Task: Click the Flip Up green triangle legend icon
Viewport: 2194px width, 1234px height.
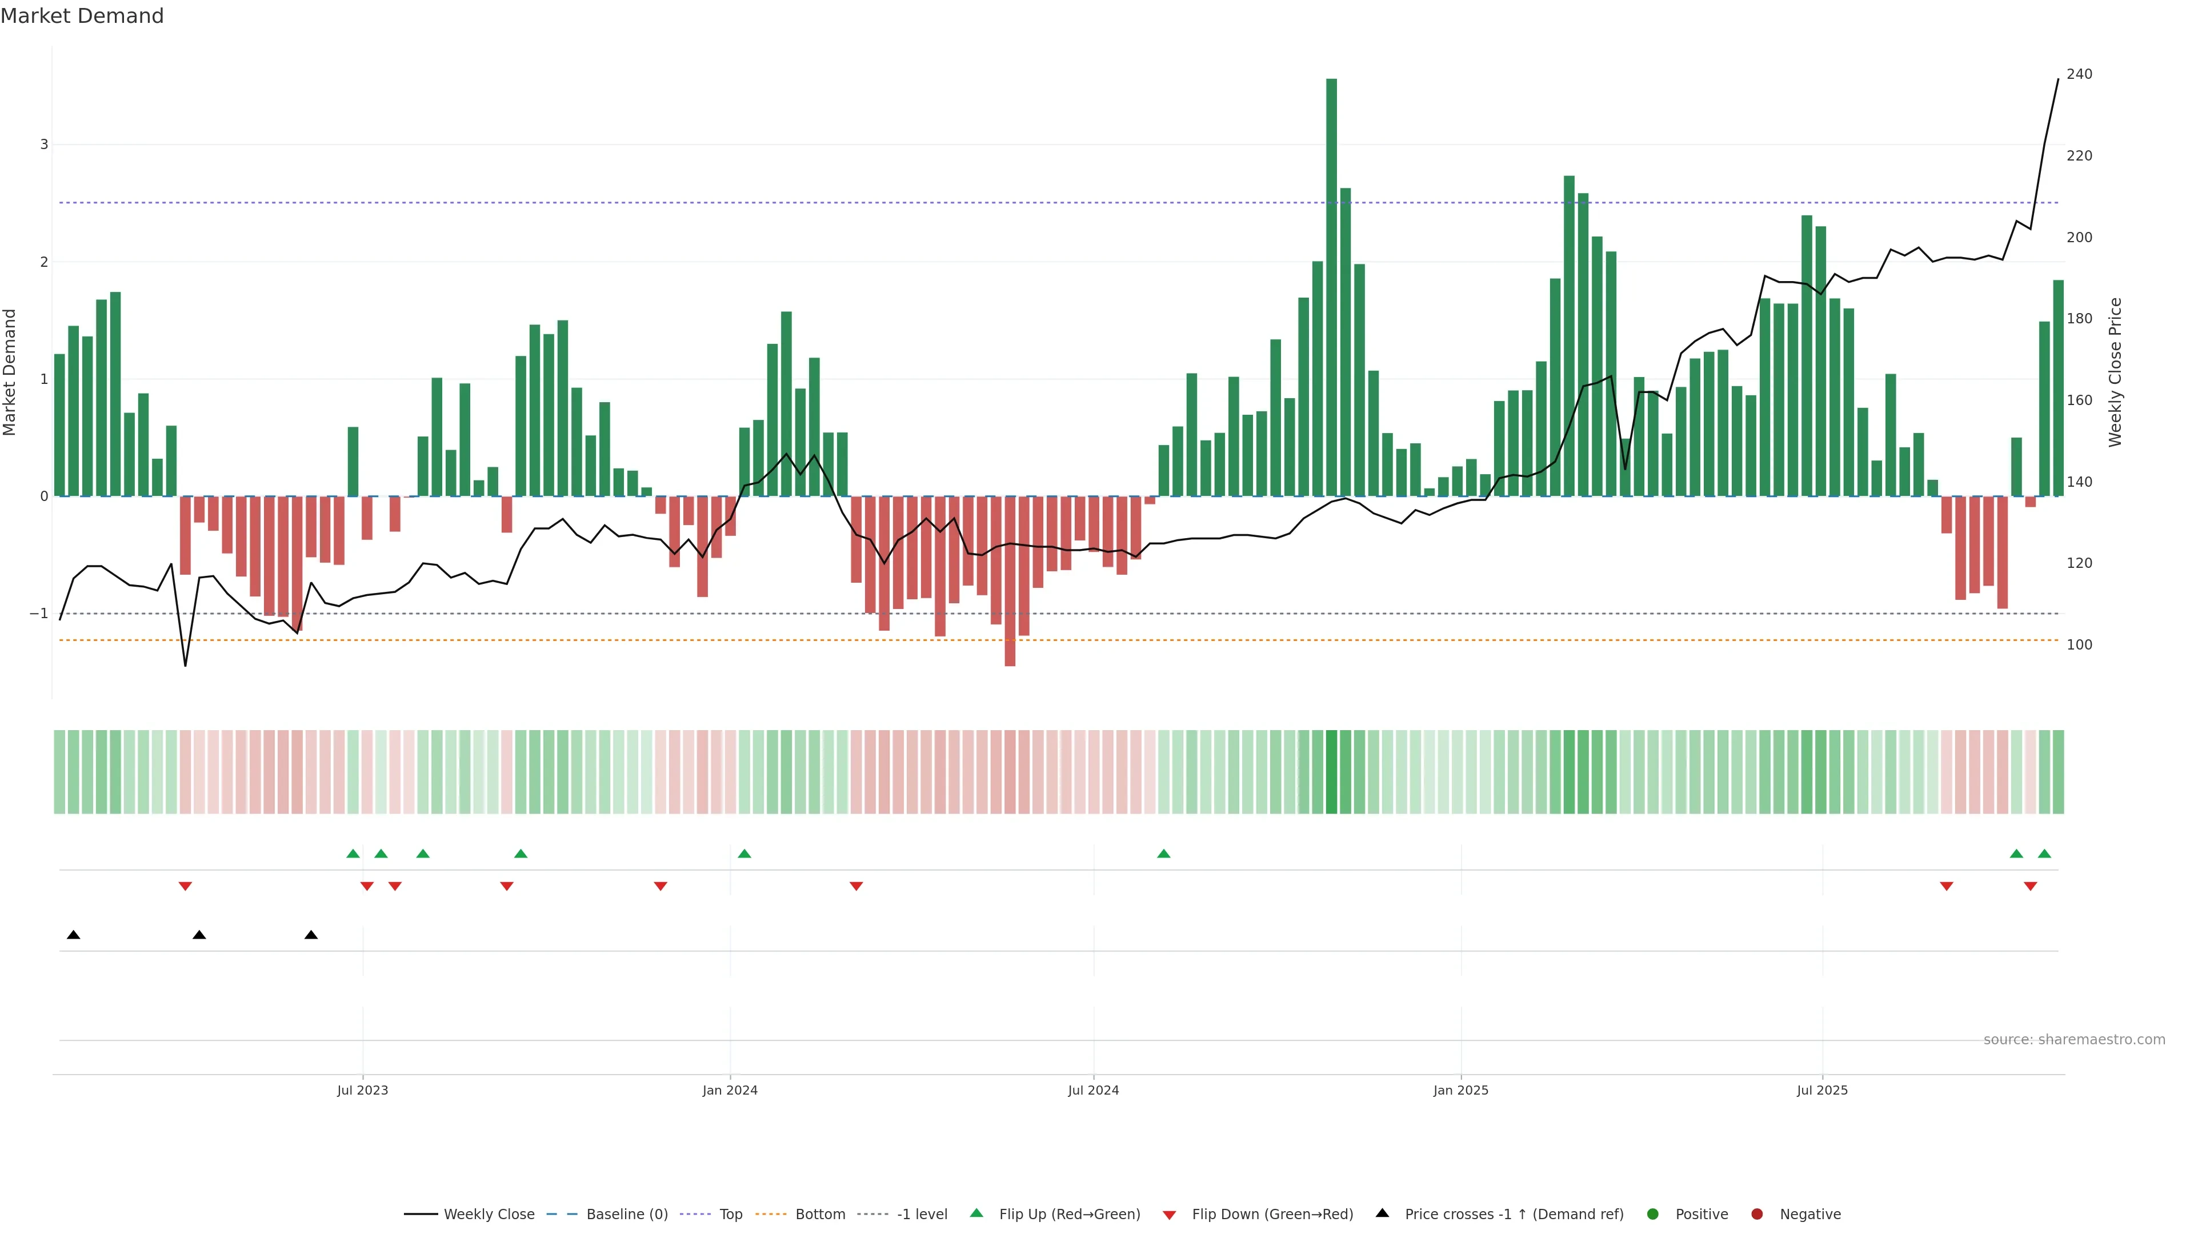Action: pyautogui.click(x=977, y=1213)
